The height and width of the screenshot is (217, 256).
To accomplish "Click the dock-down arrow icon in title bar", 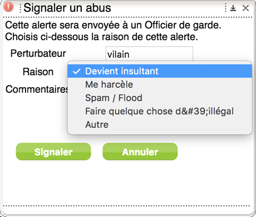I will click(x=233, y=8).
